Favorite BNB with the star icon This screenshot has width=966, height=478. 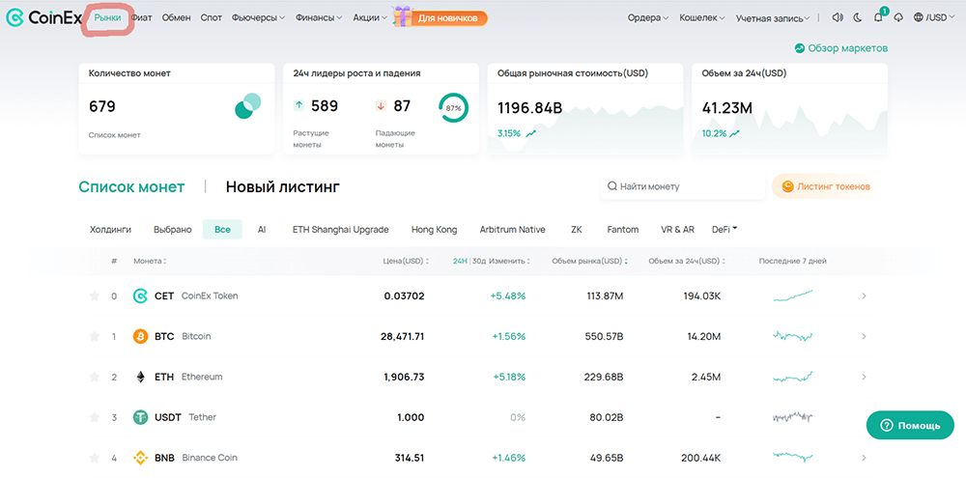(95, 458)
